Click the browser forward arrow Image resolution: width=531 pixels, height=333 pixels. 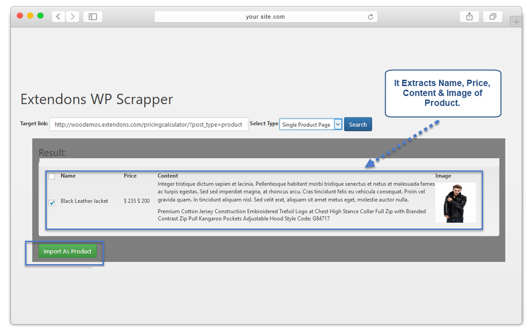point(72,17)
